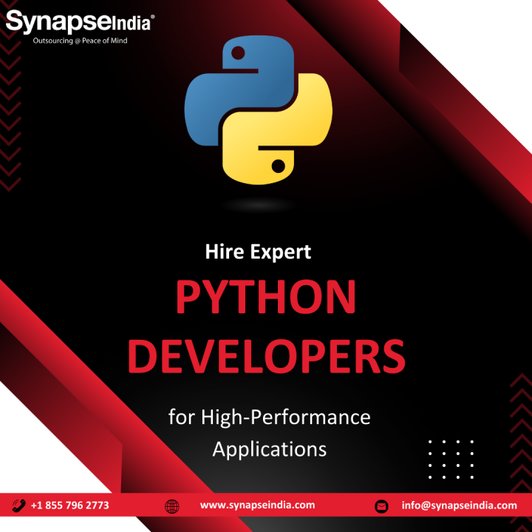The width and height of the screenshot is (532, 532).
Task: Click the phone handset icon
Action: (x=20, y=505)
